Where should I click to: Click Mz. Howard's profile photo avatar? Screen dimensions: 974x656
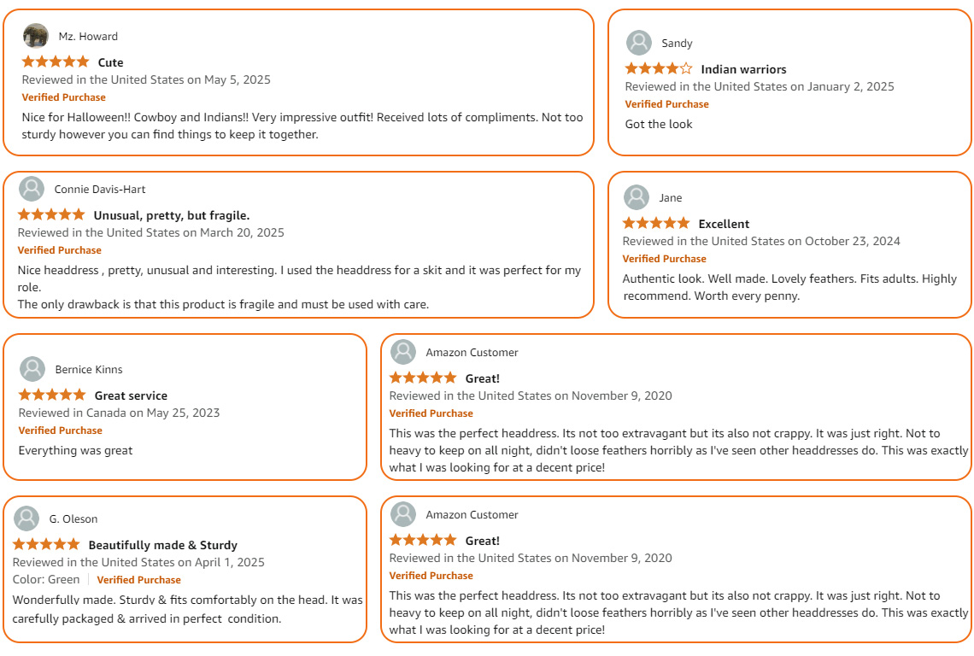pos(35,36)
